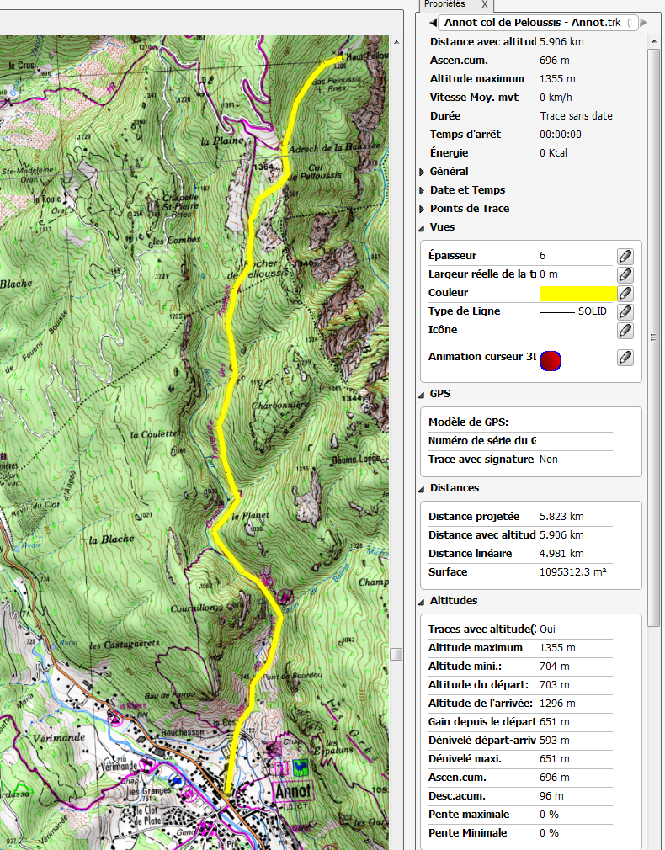Go to next track with right arrow
Image resolution: width=665 pixels, height=850 pixels.
coord(645,23)
